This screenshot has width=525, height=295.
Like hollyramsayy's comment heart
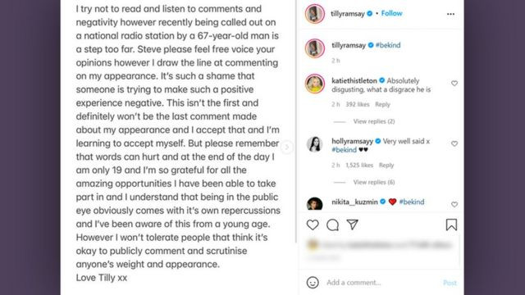454,143
